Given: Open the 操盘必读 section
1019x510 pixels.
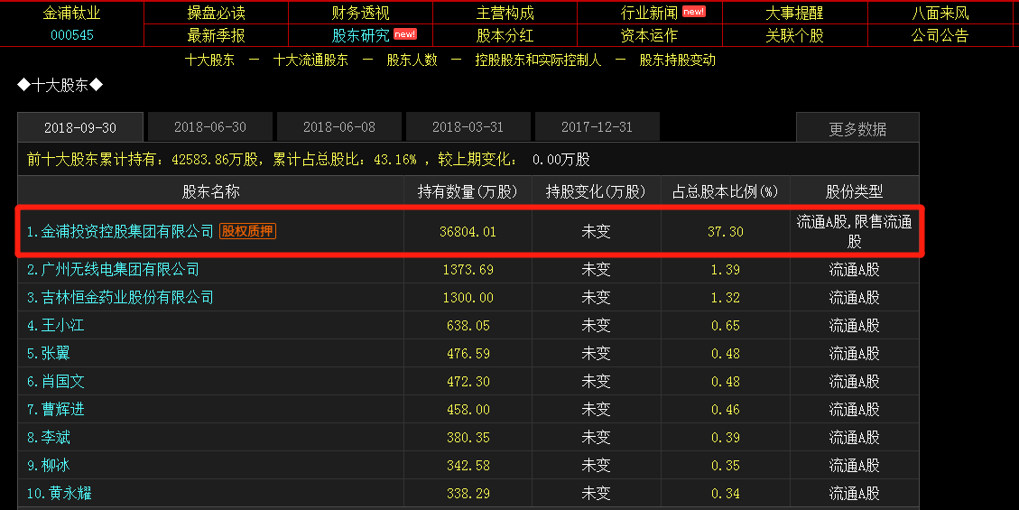Looking at the screenshot, I should [x=216, y=13].
